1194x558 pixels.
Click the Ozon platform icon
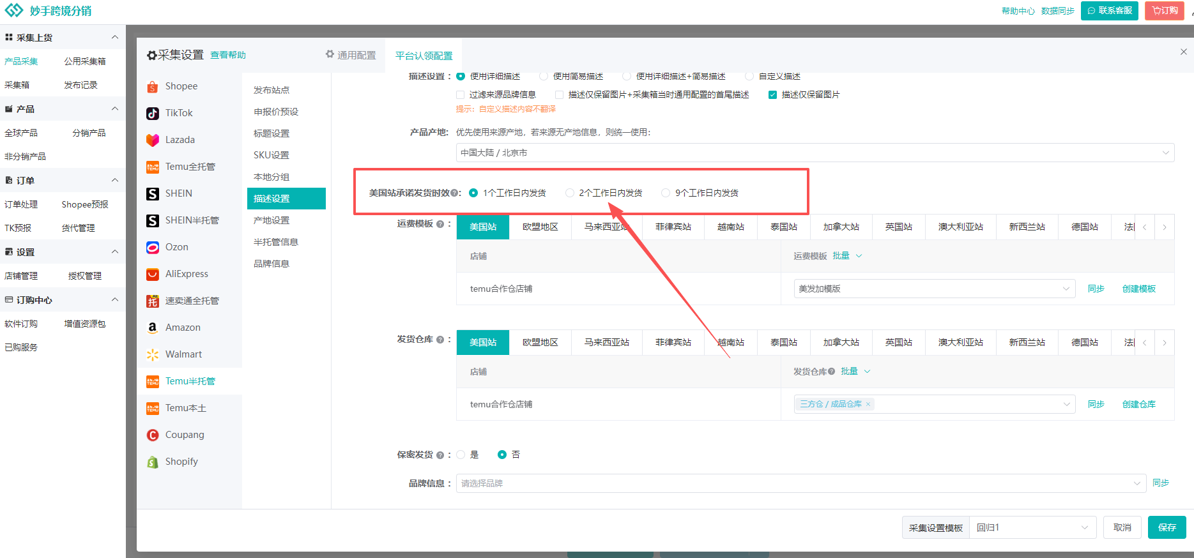153,248
